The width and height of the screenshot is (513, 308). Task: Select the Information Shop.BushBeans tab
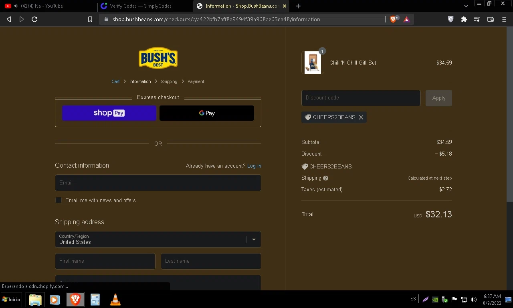pos(242,6)
